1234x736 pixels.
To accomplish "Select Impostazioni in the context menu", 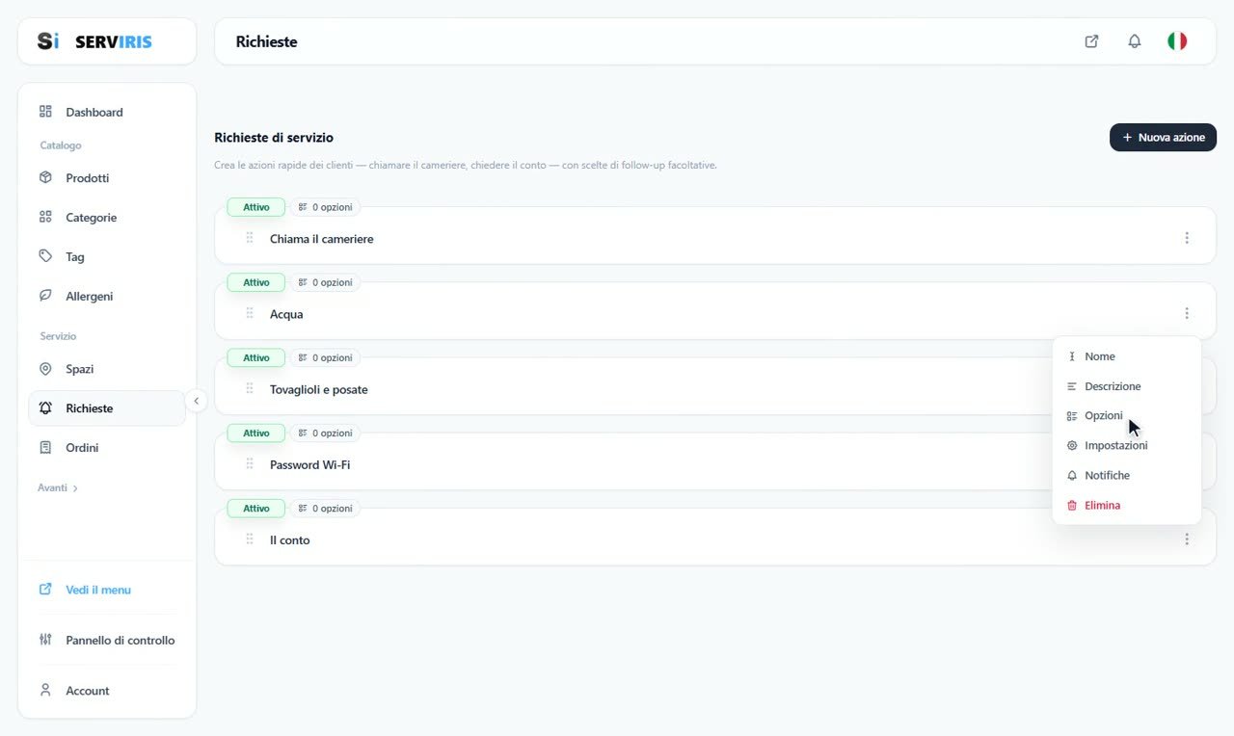I will (x=1126, y=446).
